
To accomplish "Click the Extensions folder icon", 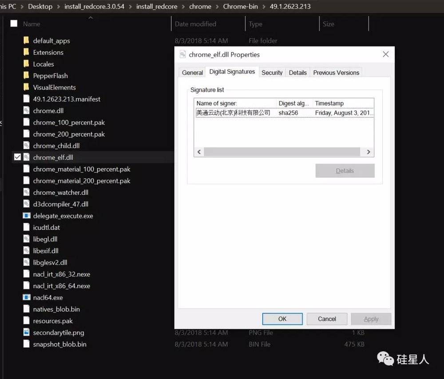I will coord(26,52).
